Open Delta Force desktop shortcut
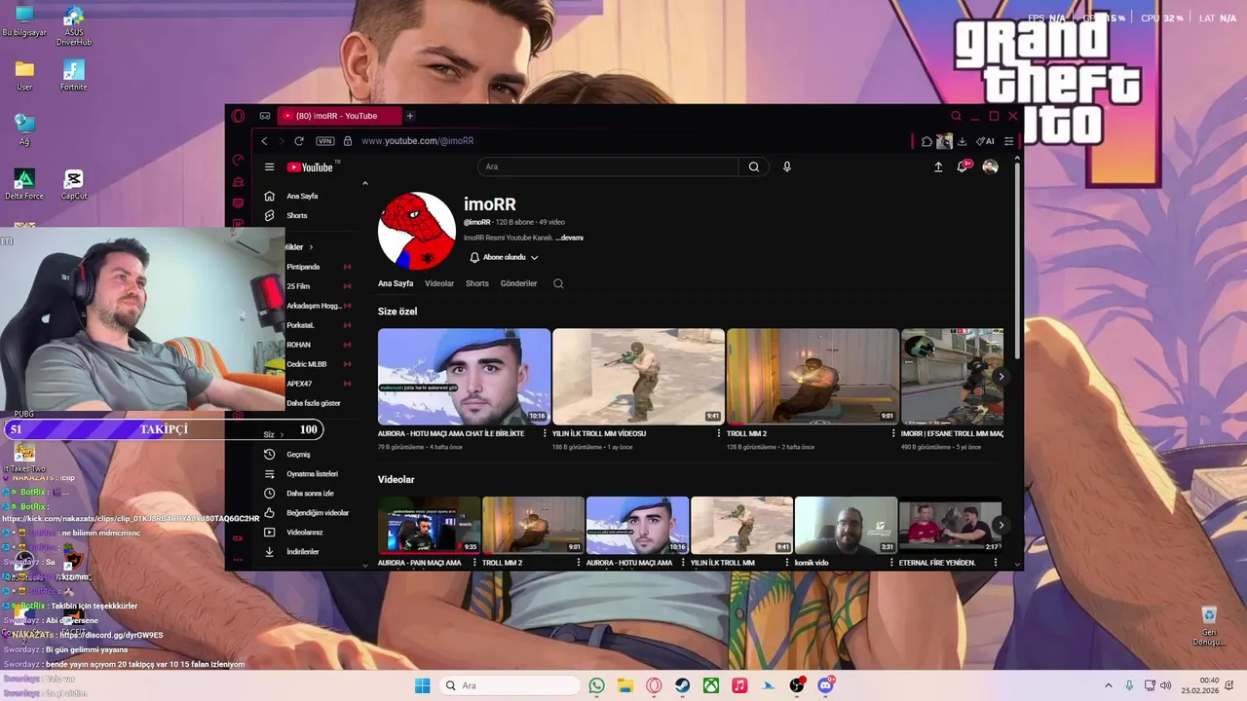1247x701 pixels. [24, 184]
